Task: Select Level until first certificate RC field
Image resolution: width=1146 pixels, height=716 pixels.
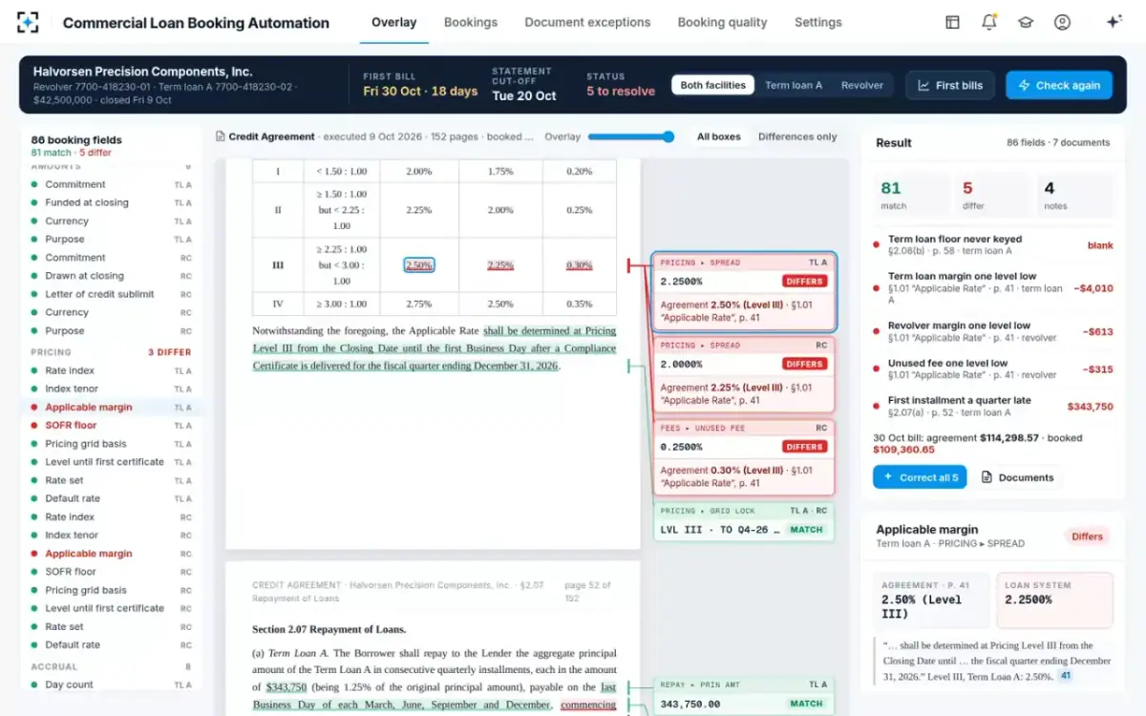Action: tap(112, 608)
